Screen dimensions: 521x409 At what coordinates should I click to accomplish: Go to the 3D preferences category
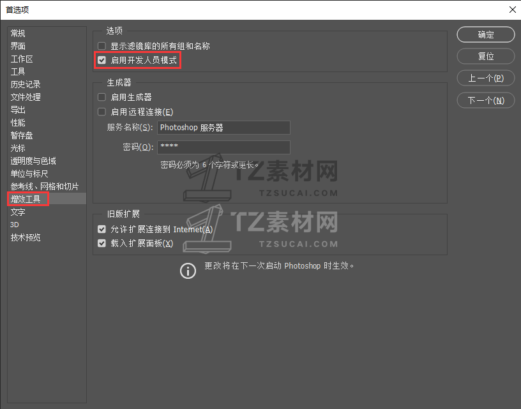click(15, 225)
